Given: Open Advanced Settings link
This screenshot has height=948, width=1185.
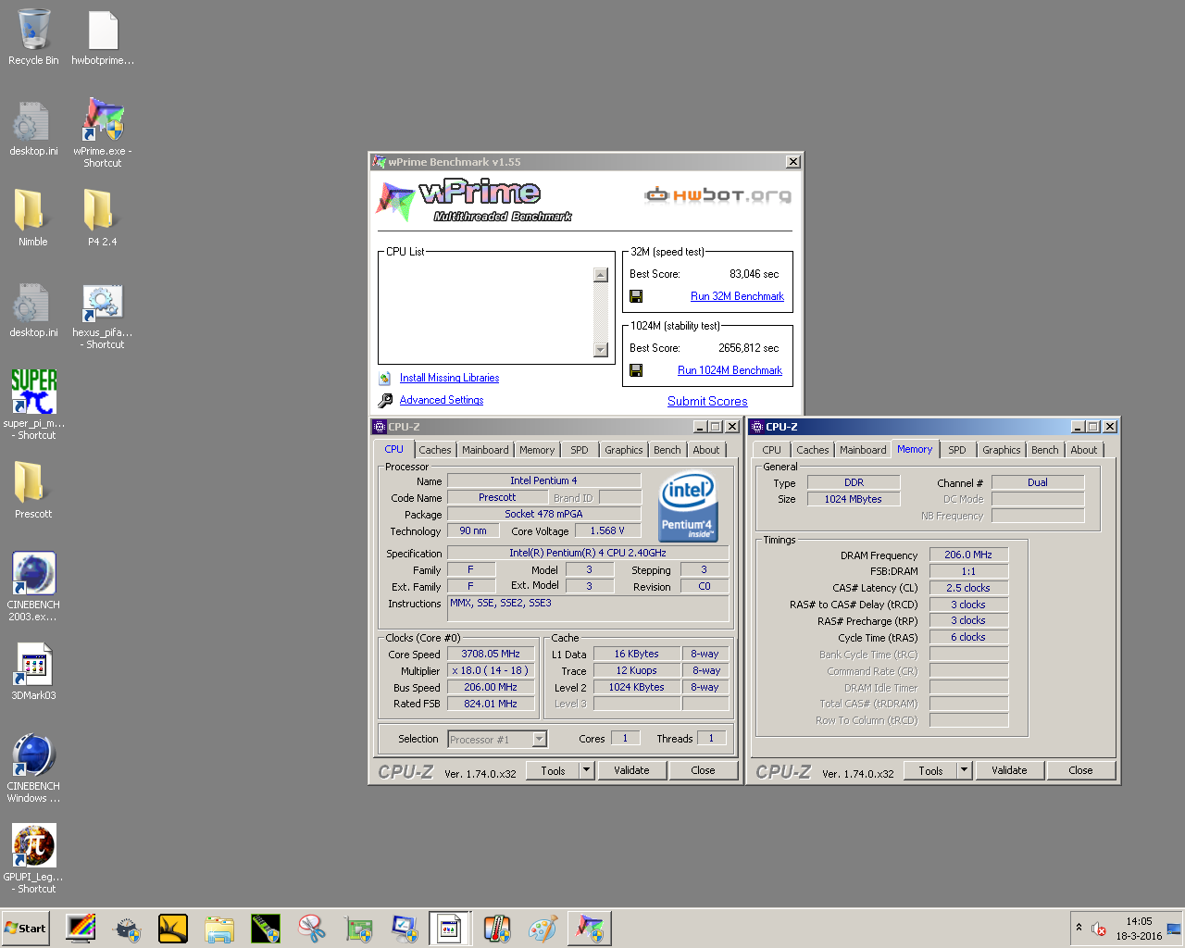Looking at the screenshot, I should click(x=442, y=400).
